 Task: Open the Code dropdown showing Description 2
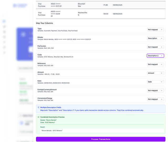click(x=155, y=56)
